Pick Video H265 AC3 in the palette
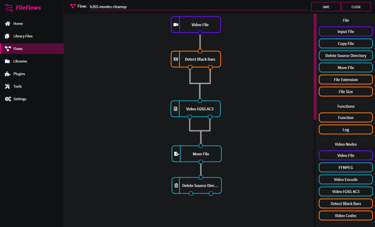This screenshot has width=375, height=227. click(x=346, y=191)
